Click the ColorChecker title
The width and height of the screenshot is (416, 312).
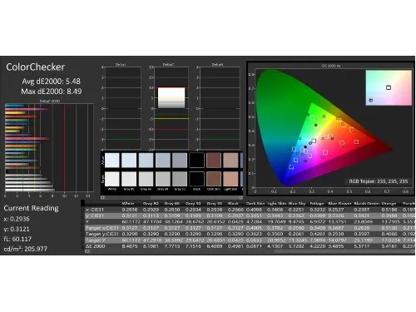point(35,67)
